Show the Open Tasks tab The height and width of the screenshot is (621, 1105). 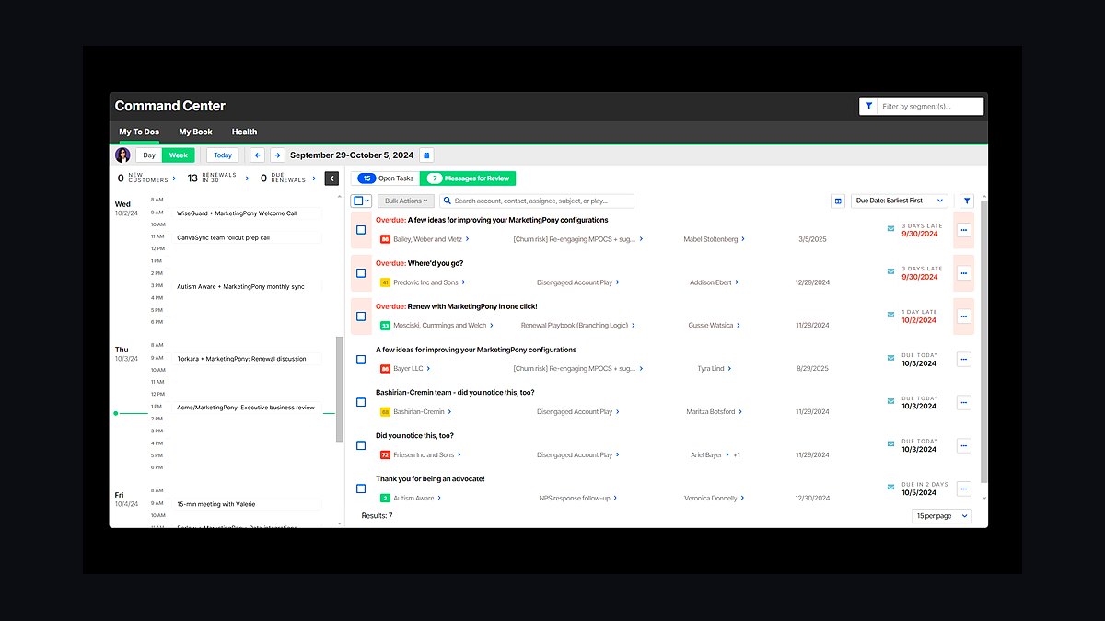point(386,178)
